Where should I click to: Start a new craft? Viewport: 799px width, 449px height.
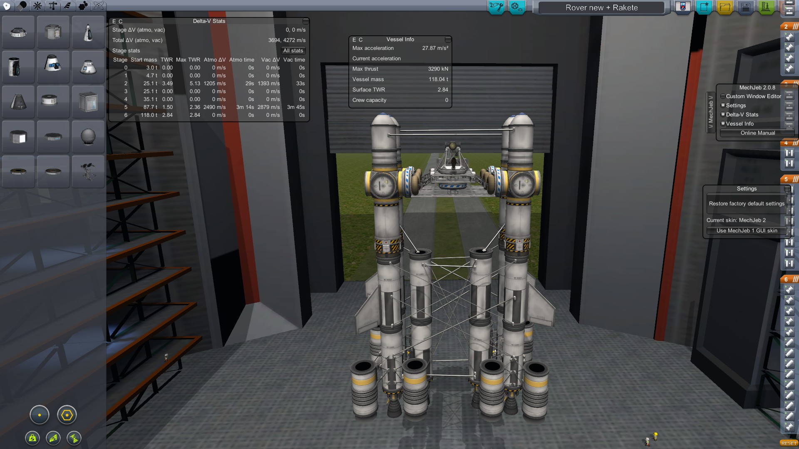coord(704,7)
